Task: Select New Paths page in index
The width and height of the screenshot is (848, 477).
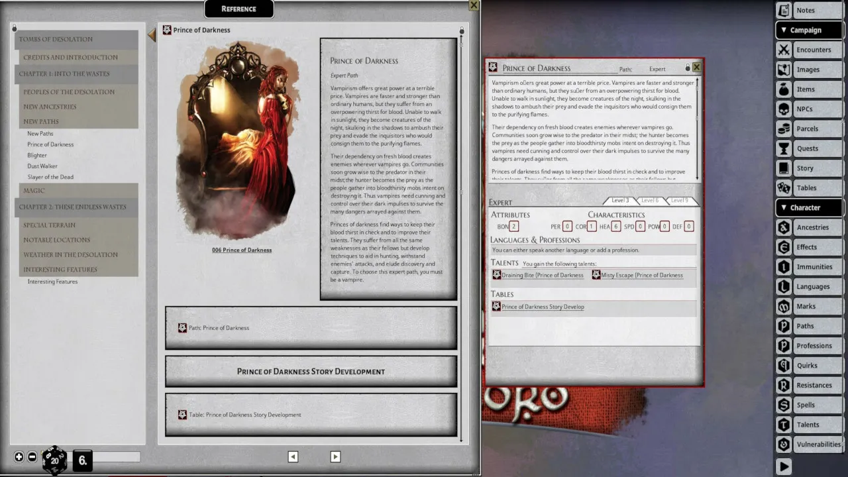Action: pyautogui.click(x=40, y=134)
